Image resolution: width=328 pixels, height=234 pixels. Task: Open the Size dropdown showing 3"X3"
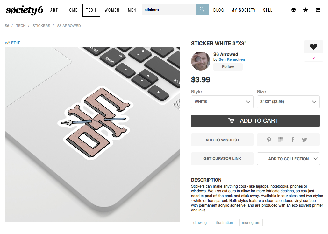coord(288,102)
